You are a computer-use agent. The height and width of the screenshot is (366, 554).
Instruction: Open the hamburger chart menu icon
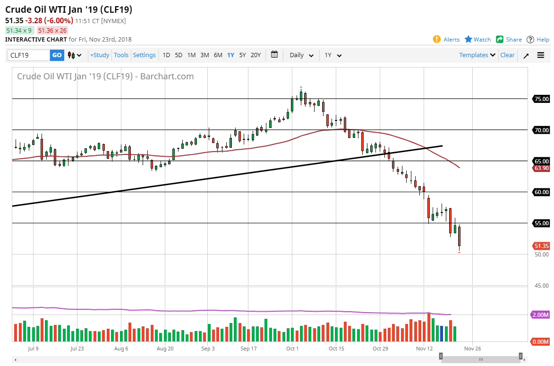point(540,55)
